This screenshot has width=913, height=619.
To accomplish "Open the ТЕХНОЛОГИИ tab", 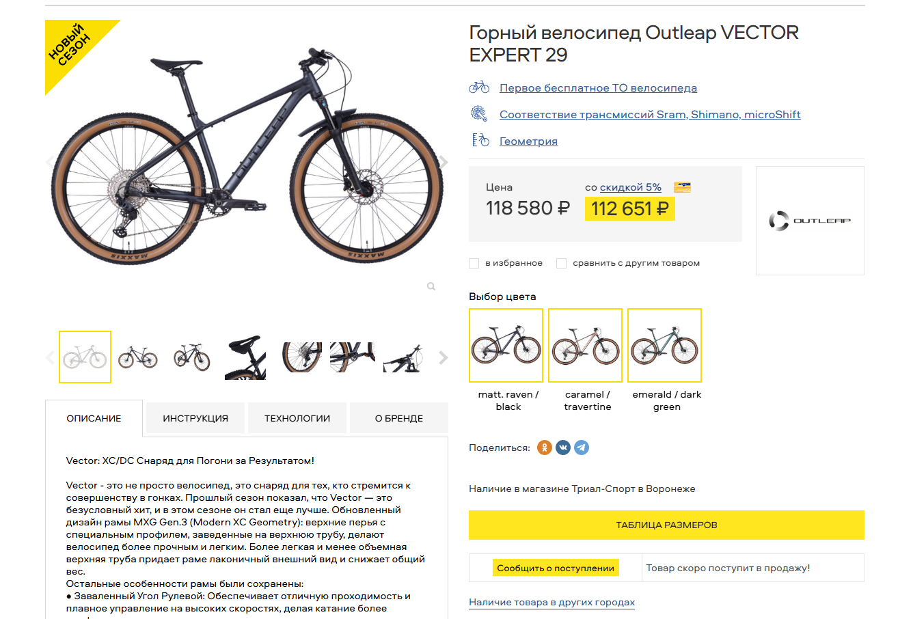I will click(x=297, y=418).
